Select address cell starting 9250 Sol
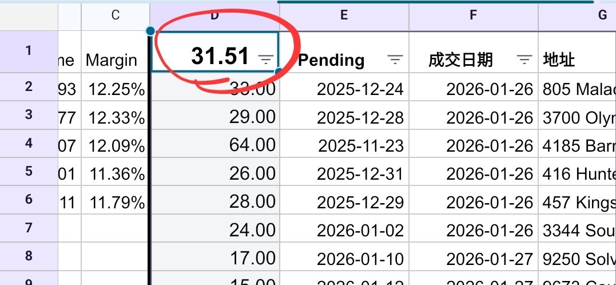 click(577, 256)
